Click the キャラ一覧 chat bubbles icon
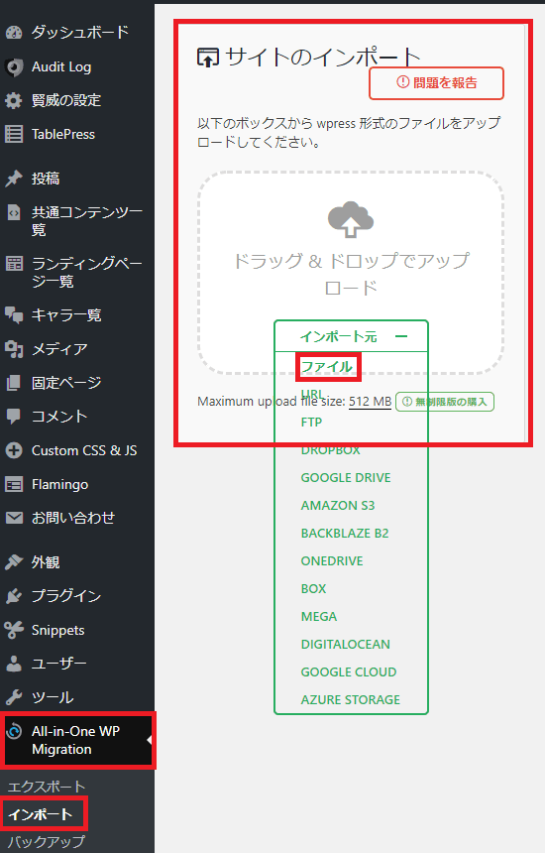This screenshot has height=853, width=545. [x=14, y=315]
